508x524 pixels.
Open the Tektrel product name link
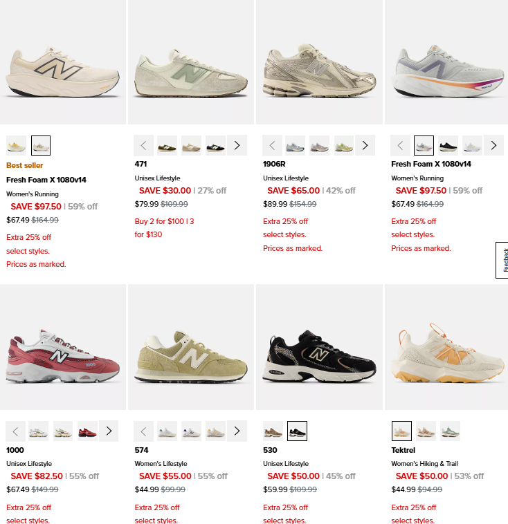403,450
